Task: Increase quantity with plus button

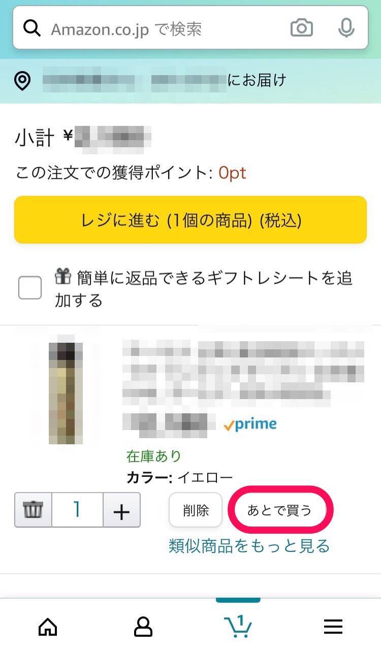Action: tap(121, 510)
